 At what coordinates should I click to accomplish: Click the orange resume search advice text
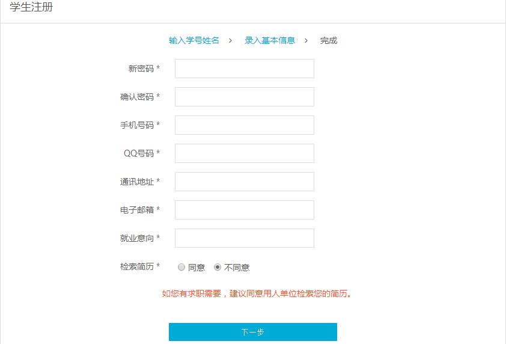point(257,294)
